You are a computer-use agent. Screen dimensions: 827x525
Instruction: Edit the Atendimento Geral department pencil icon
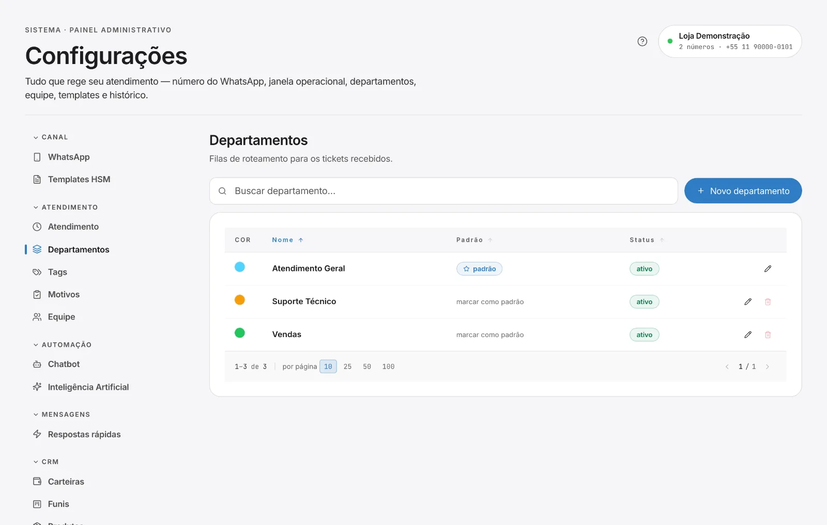pos(768,268)
